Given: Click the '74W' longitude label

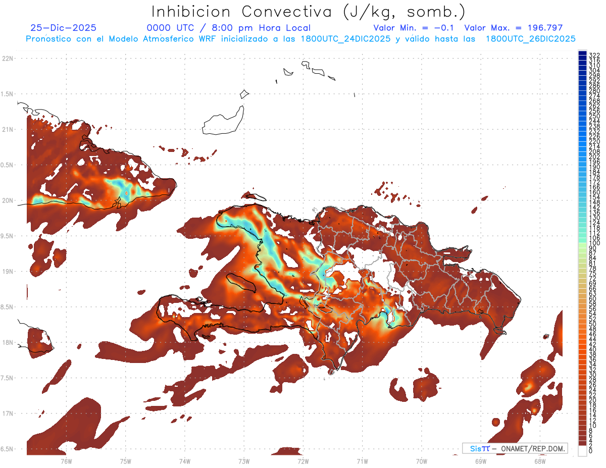Looking at the screenshot, I should pyautogui.click(x=184, y=461).
